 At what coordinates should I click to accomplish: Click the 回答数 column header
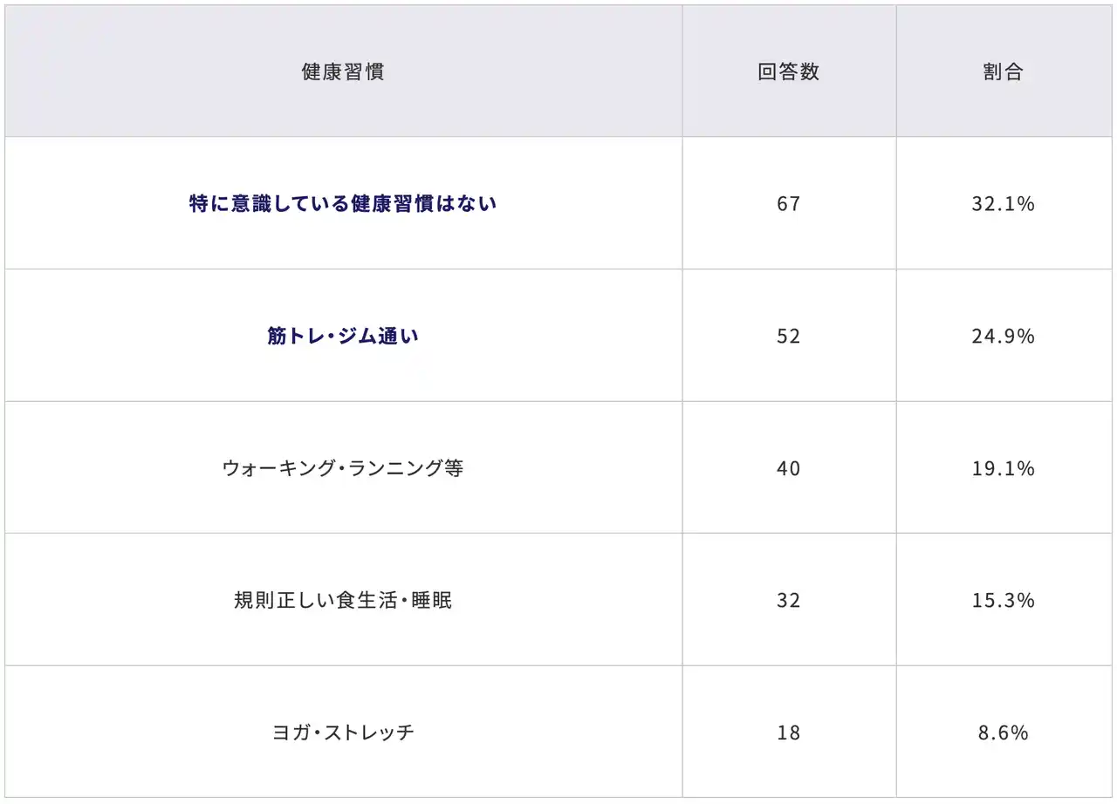(x=788, y=72)
